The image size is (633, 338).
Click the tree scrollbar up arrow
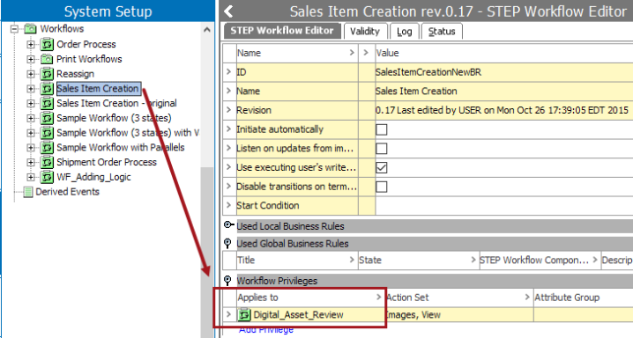(x=206, y=29)
